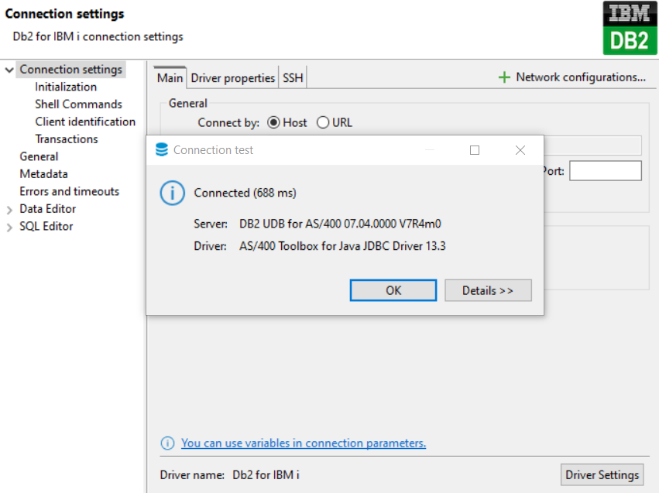
Task: Switch to the Main tab
Action: coord(170,77)
